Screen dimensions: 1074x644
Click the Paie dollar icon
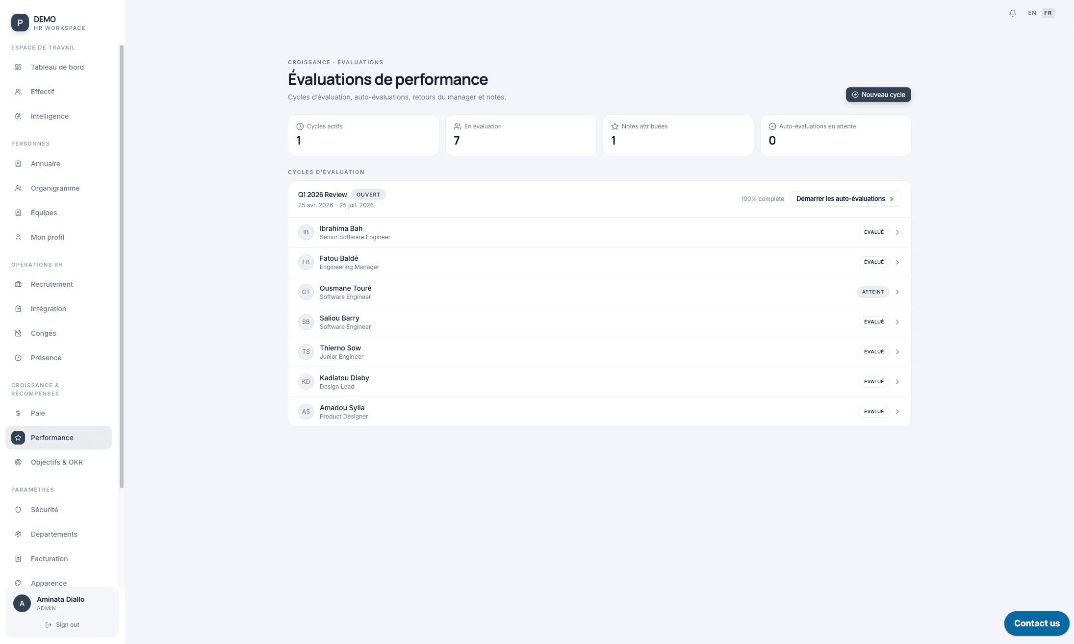click(x=18, y=413)
